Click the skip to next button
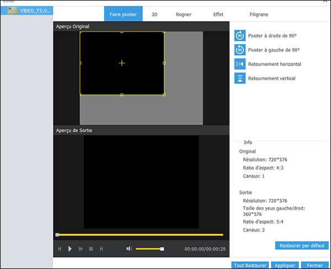The image size is (331, 269). pyautogui.click(x=102, y=249)
